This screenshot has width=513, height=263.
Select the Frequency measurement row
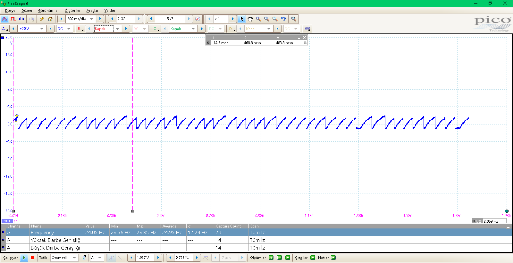tap(256, 233)
